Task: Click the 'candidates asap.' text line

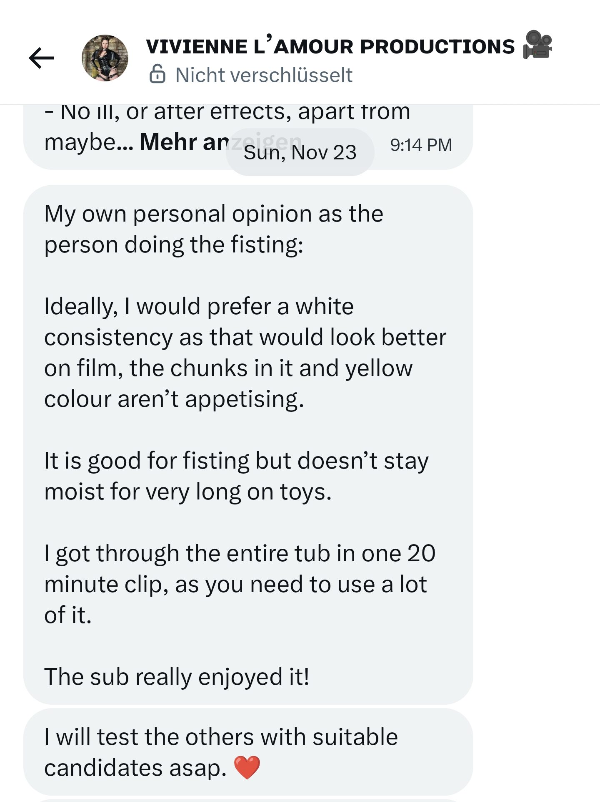Action: click(135, 768)
